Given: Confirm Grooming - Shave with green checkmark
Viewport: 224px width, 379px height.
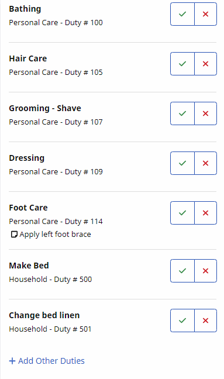Looking at the screenshot, I should (182, 113).
